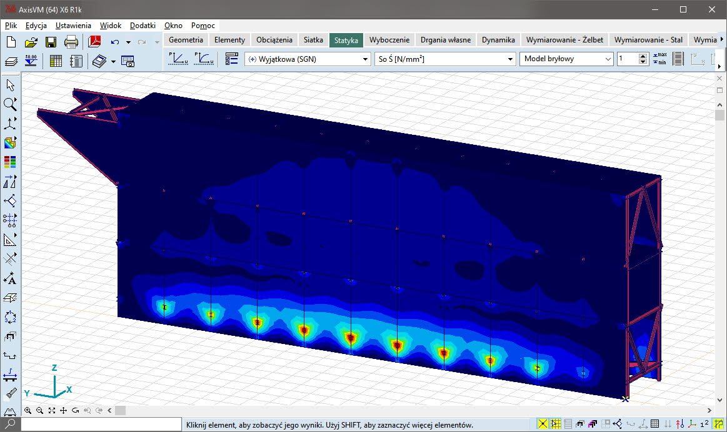Toggle the grid display icon in status bar
This screenshot has width=727, height=432.
[x=654, y=425]
